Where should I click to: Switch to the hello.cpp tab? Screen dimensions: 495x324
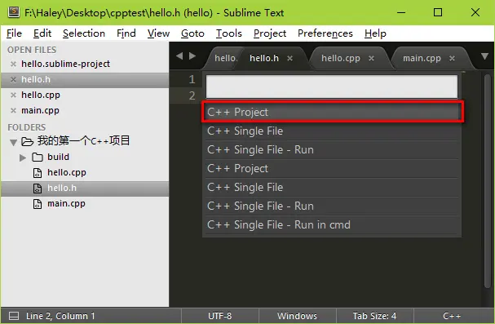point(341,59)
